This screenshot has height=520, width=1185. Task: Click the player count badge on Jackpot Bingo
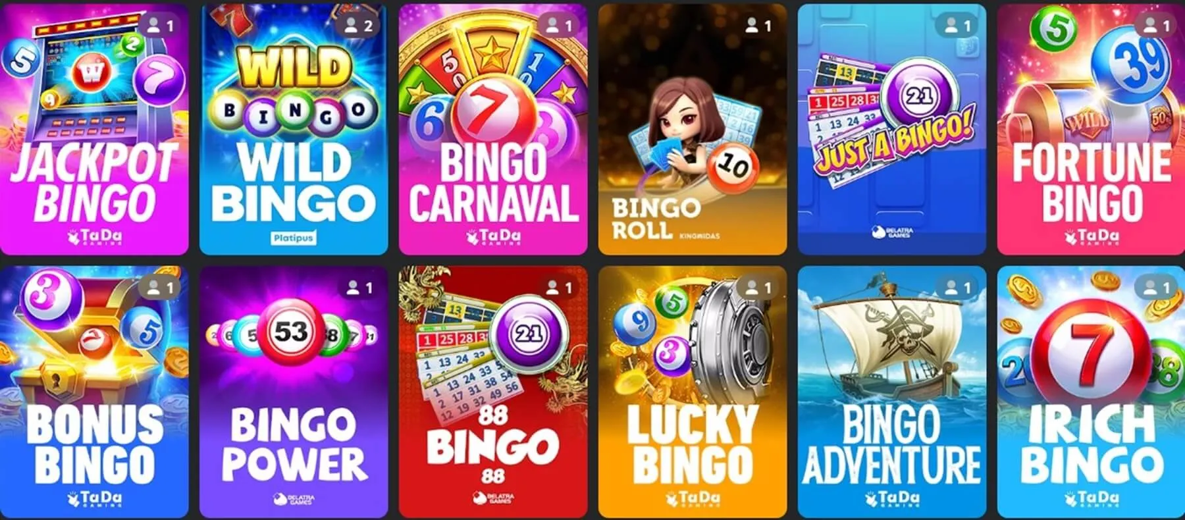click(160, 26)
